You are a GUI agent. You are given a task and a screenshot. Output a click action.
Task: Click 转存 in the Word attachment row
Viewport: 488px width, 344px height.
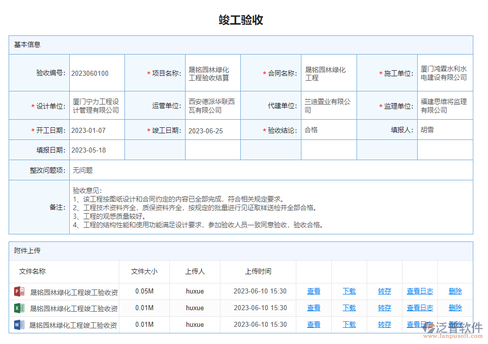[x=384, y=324]
